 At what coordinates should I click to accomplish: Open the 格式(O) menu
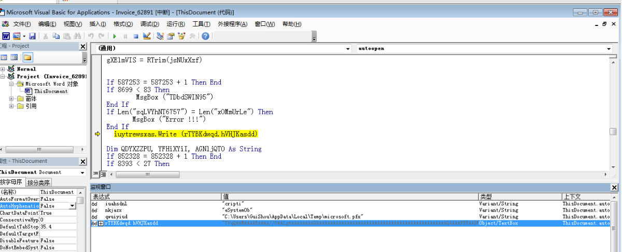[123, 24]
